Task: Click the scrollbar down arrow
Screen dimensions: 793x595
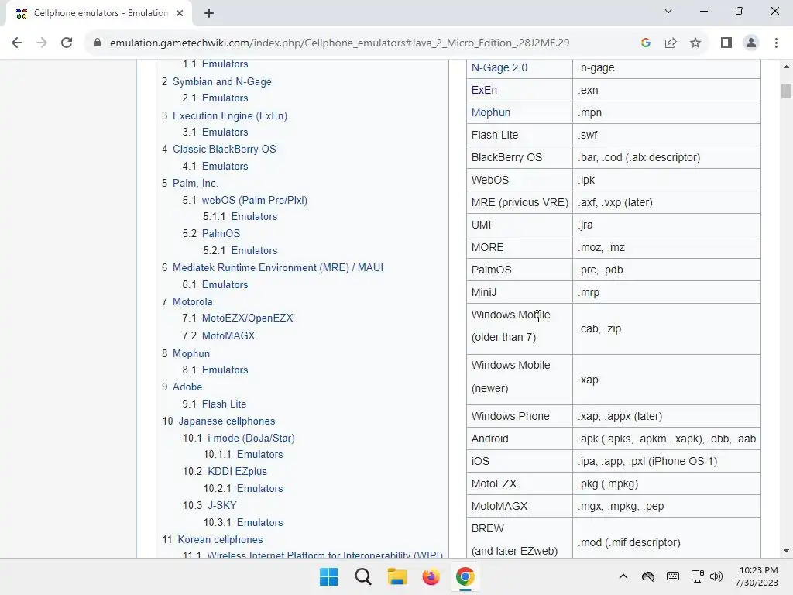Action: click(x=786, y=551)
